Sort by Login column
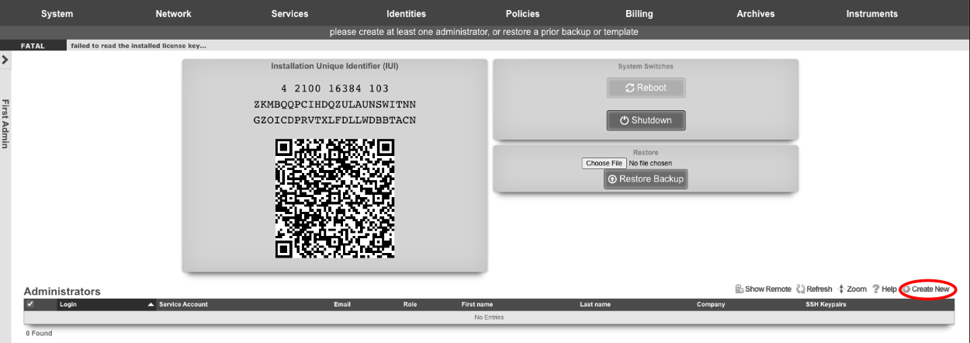This screenshot has height=343, width=970. click(68, 304)
